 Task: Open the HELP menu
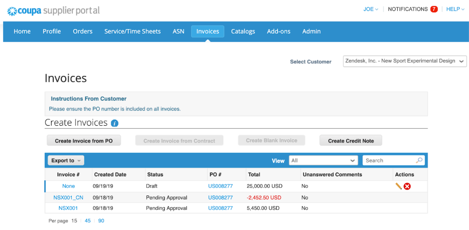[x=455, y=9]
